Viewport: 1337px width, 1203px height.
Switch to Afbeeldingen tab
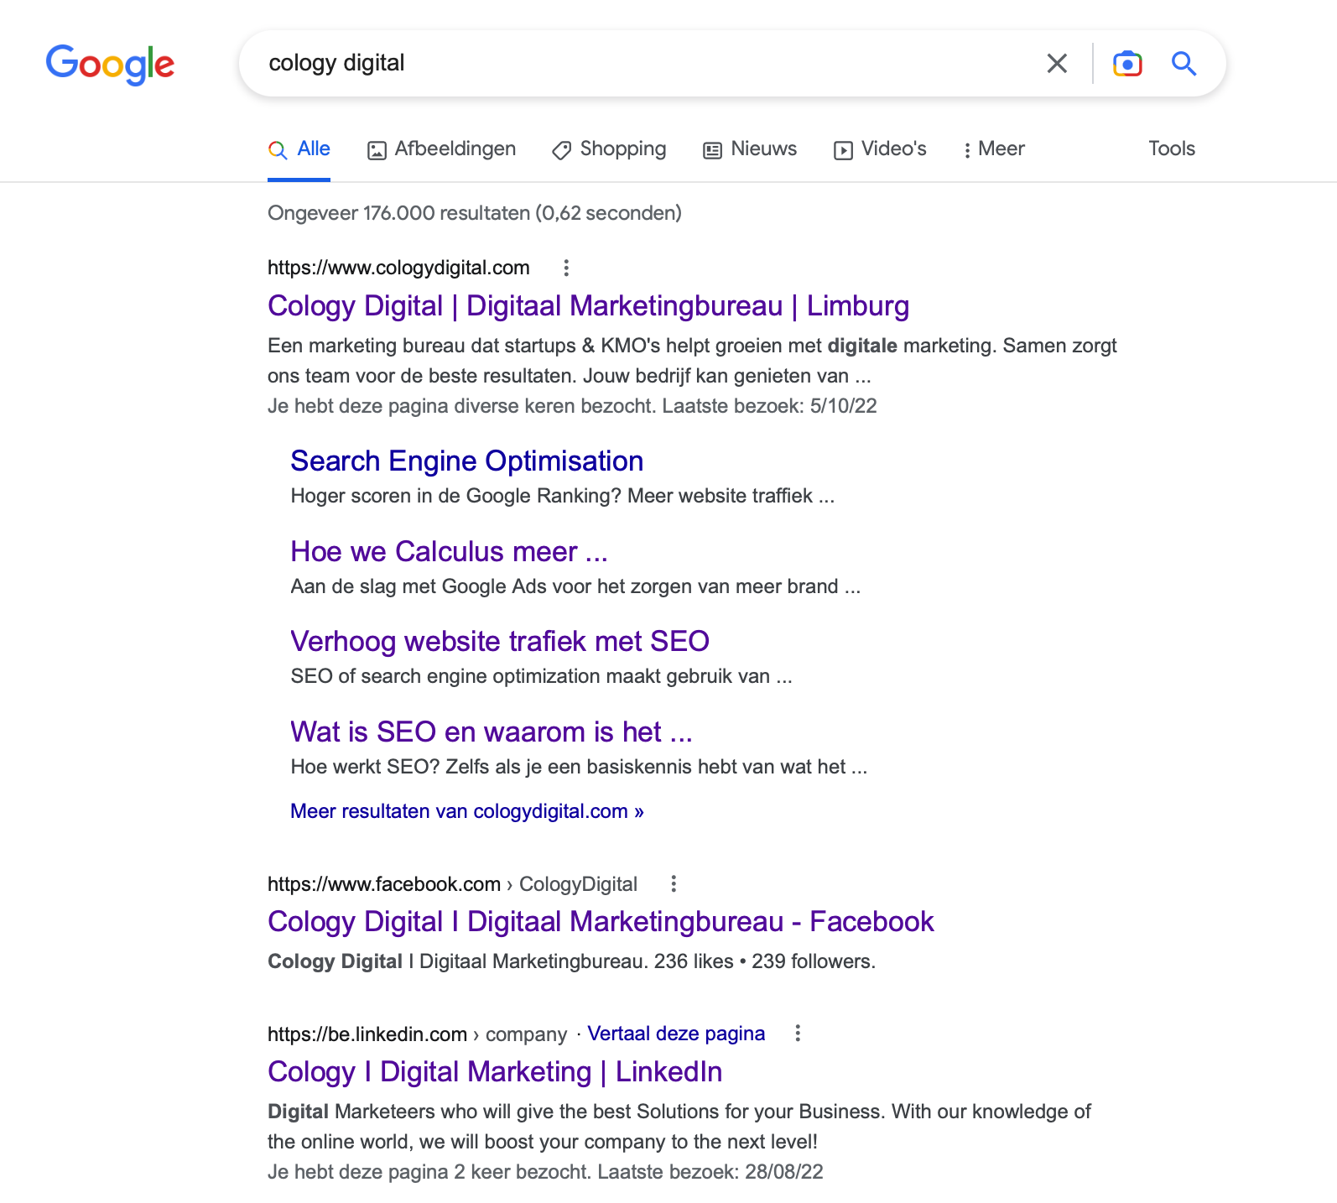point(442,149)
